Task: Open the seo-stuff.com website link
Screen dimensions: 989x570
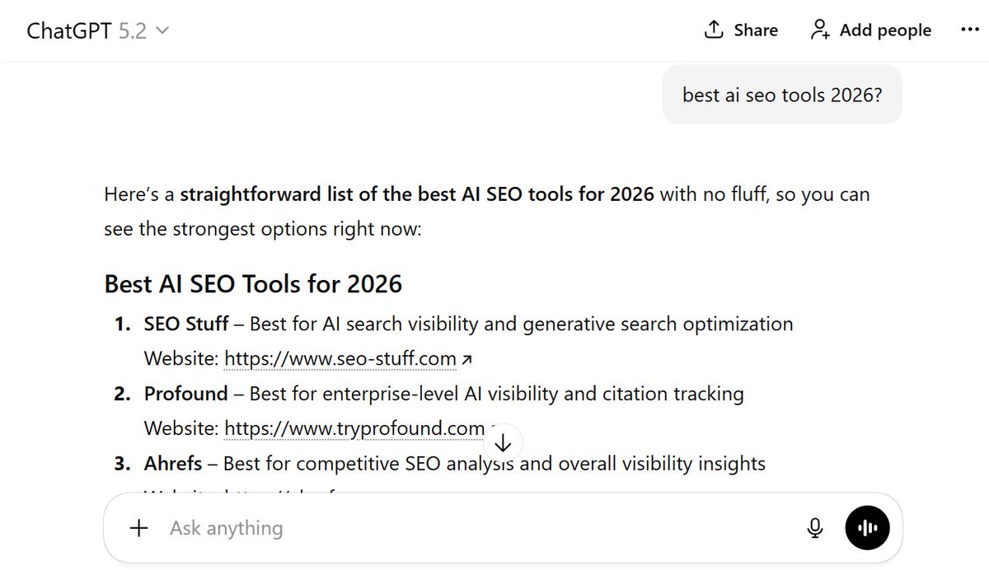Action: coord(340,358)
